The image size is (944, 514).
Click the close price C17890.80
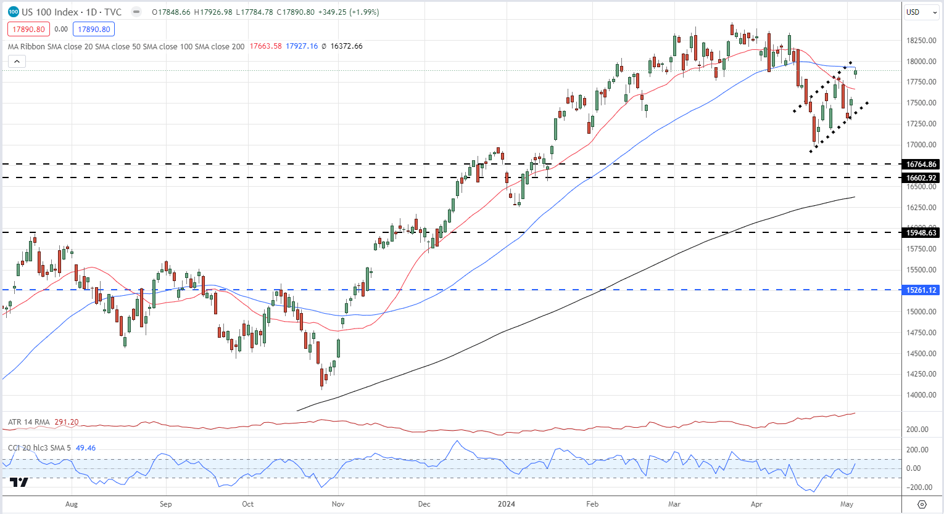[x=296, y=12]
